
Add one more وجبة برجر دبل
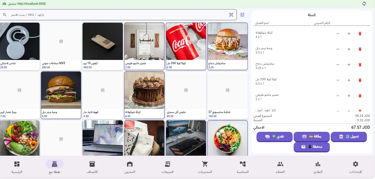click(x=349, y=49)
